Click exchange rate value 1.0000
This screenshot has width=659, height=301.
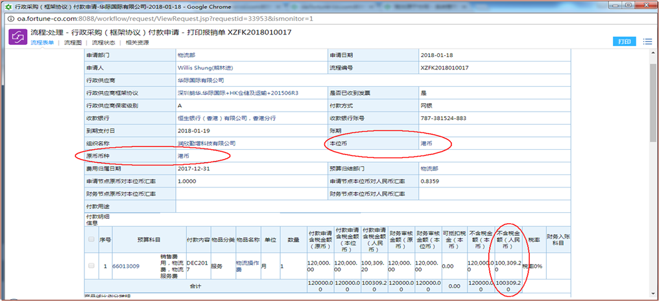tap(187, 181)
